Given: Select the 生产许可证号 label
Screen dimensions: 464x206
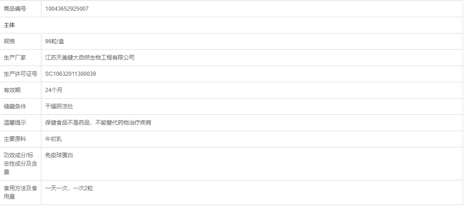Looking at the screenshot, I should point(20,74).
